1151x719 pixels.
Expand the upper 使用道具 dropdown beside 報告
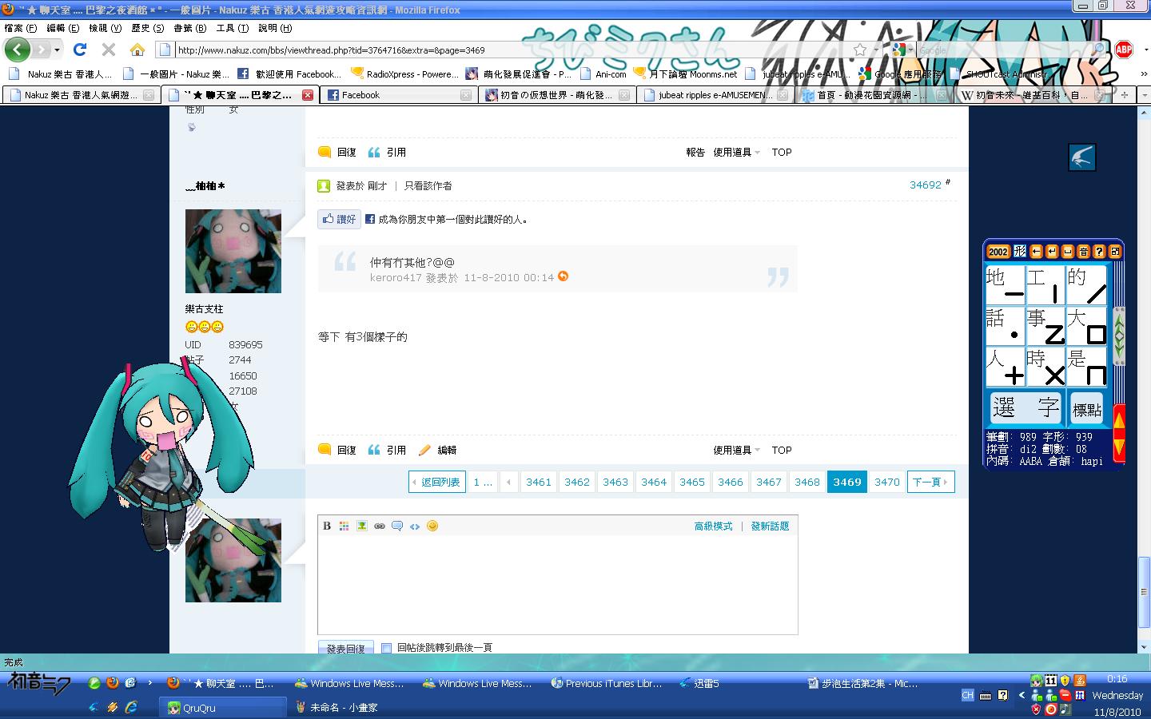(x=736, y=152)
